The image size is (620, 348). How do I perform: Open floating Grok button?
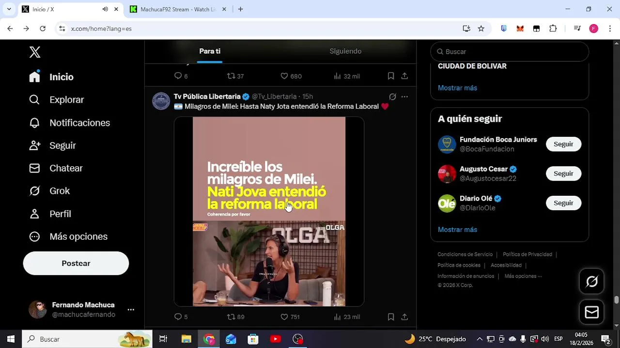click(x=592, y=281)
